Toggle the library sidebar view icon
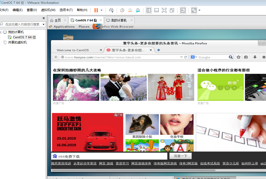 tap(149, 10)
